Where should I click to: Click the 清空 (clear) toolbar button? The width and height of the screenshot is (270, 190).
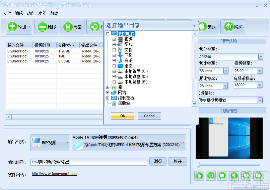[72, 27]
